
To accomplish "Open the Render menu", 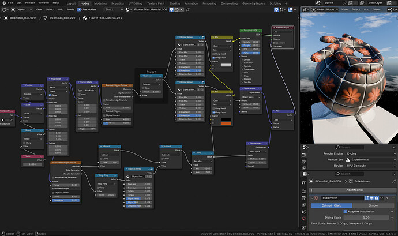I will coord(30,3).
